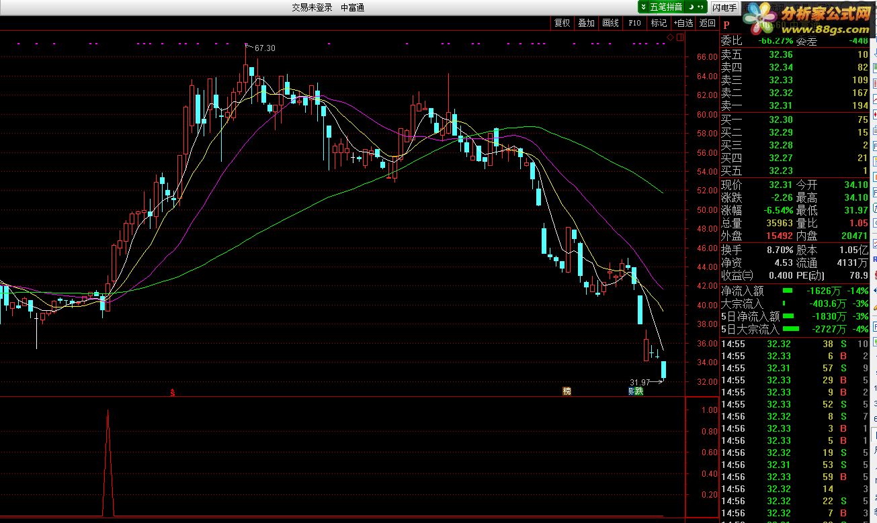Click the 量比 1.05 value
The width and height of the screenshot is (877, 523).
(x=858, y=223)
